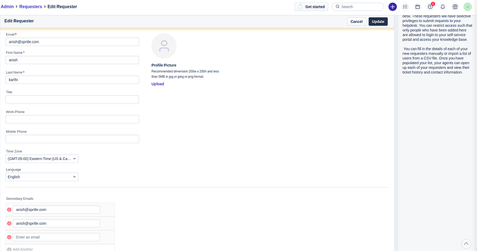477x251 pixels.
Task: Click the Get started button
Action: coord(311,7)
